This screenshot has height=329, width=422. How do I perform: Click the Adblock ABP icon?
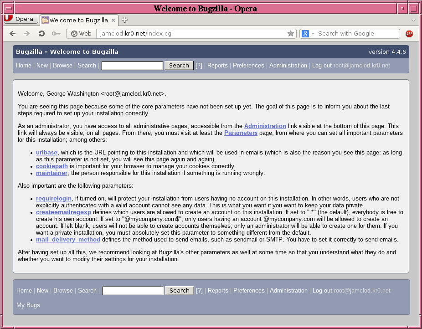[x=409, y=34]
